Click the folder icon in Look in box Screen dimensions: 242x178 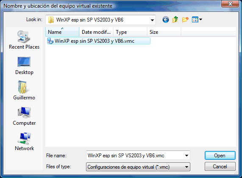coord(51,20)
